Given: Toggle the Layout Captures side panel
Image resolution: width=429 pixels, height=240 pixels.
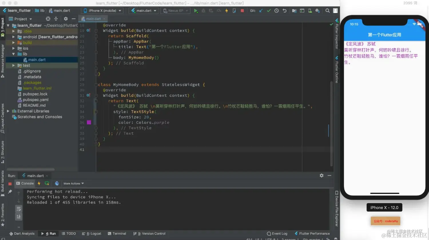Looking at the screenshot, I should (x=3, y=118).
